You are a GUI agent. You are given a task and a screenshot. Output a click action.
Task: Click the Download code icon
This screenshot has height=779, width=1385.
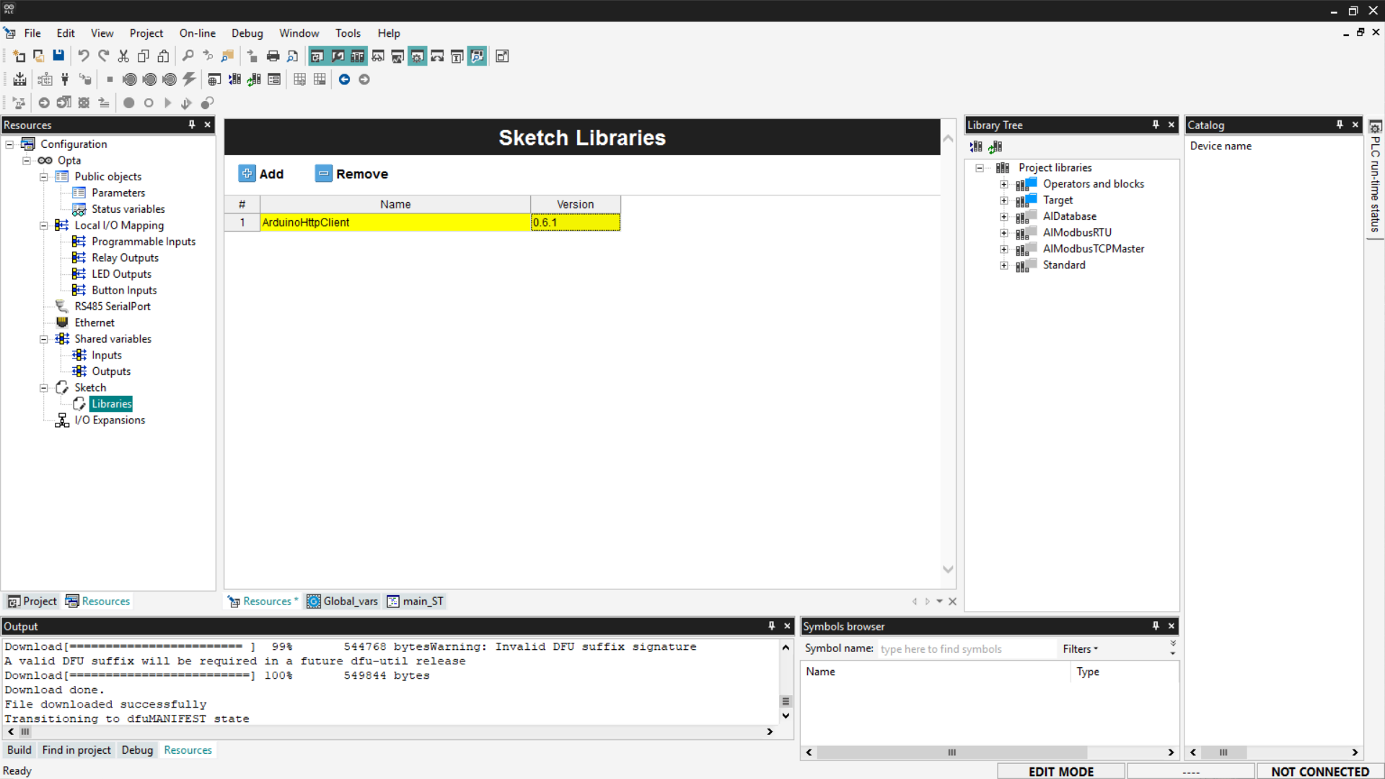[x=19, y=79]
